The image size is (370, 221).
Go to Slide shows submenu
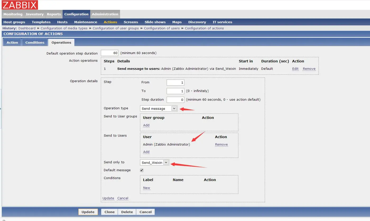(155, 22)
